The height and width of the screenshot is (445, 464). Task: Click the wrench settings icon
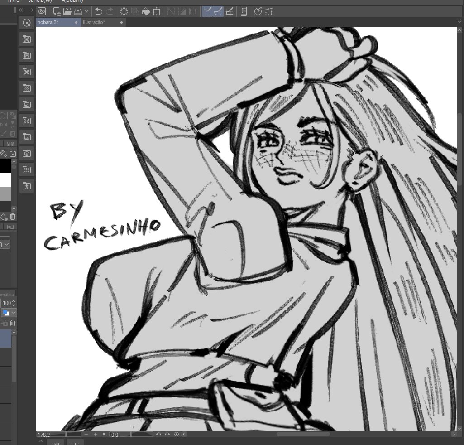4,154
